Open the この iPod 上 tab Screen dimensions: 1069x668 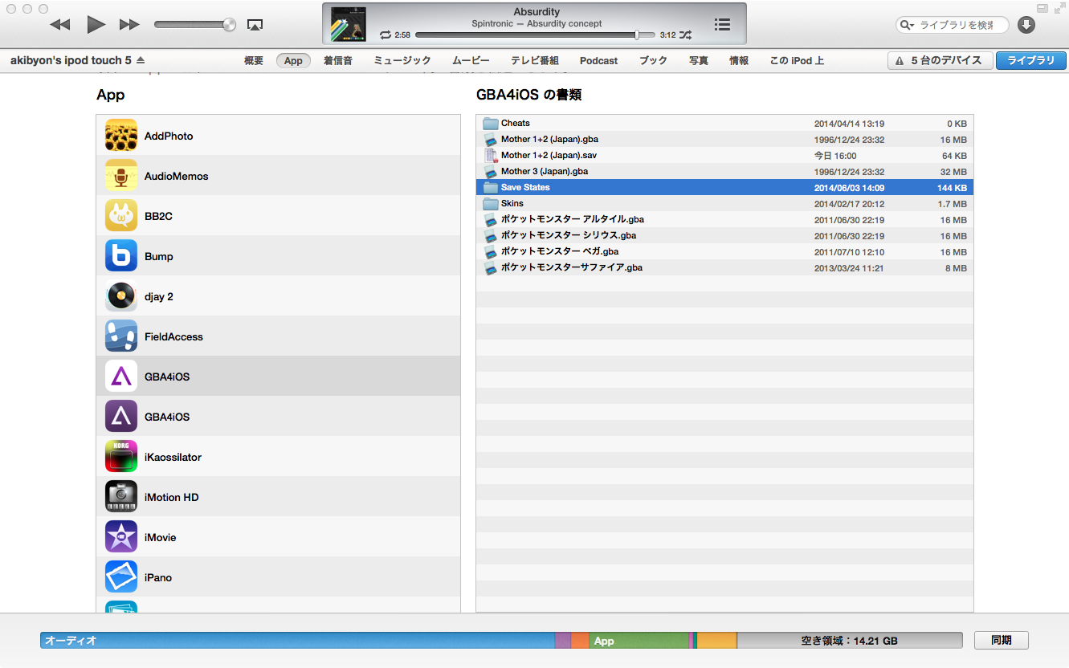(x=797, y=60)
